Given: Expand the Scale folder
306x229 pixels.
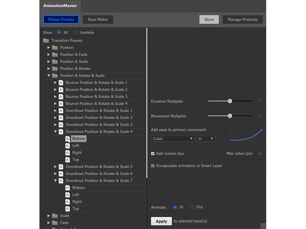Looking at the screenshot, I should coord(49,216).
